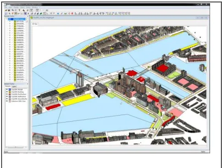Select the arrow pointer tool icon
Image resolution: width=222 pixels, height=168 pixels.
click(x=25, y=14)
